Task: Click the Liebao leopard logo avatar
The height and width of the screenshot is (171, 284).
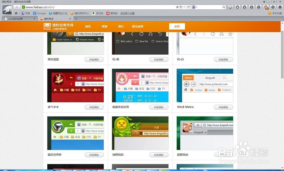Action: tap(7, 10)
